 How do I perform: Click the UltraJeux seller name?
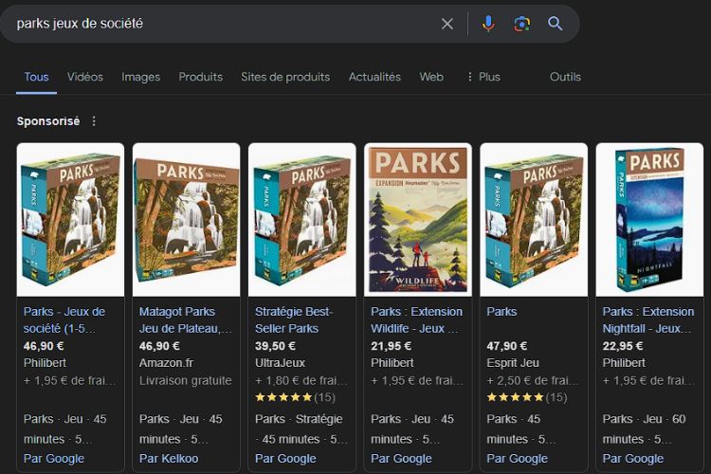pyautogui.click(x=280, y=363)
